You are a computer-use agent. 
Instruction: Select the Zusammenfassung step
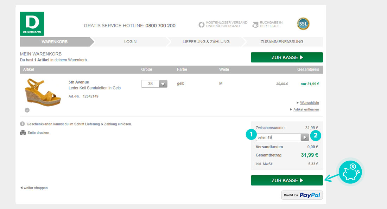point(282,42)
